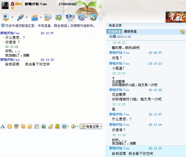Viewport: 186px width, 157px height.
Task: Click the send picture icon
Action: 43,126
